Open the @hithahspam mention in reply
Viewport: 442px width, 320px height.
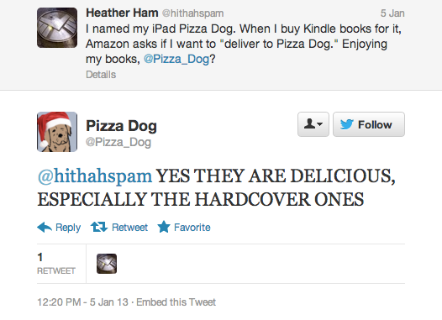click(95, 176)
